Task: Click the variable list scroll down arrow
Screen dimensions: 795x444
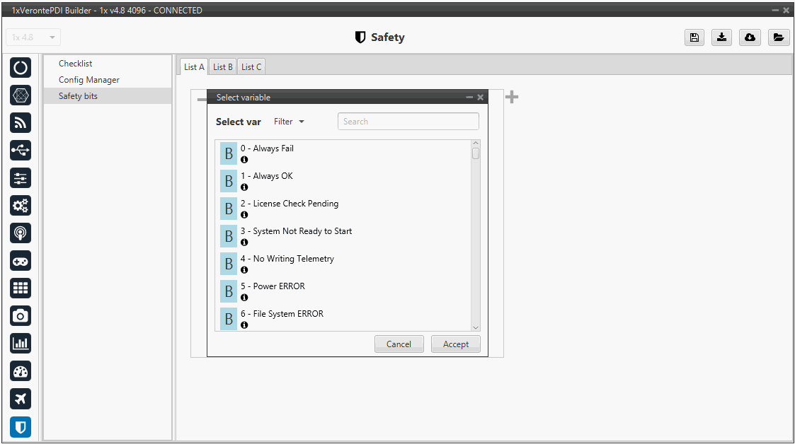Action: [x=476, y=327]
